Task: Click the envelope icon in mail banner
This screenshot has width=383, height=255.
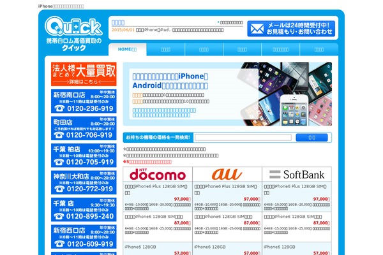Action: 257,29
